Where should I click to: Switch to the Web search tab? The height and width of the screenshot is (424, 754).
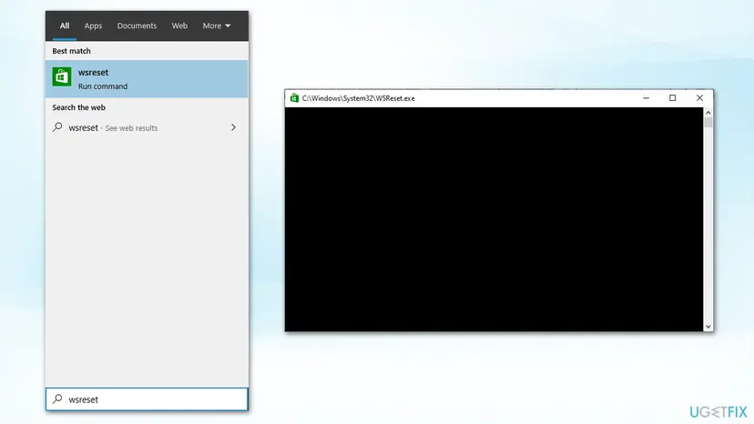(x=179, y=26)
